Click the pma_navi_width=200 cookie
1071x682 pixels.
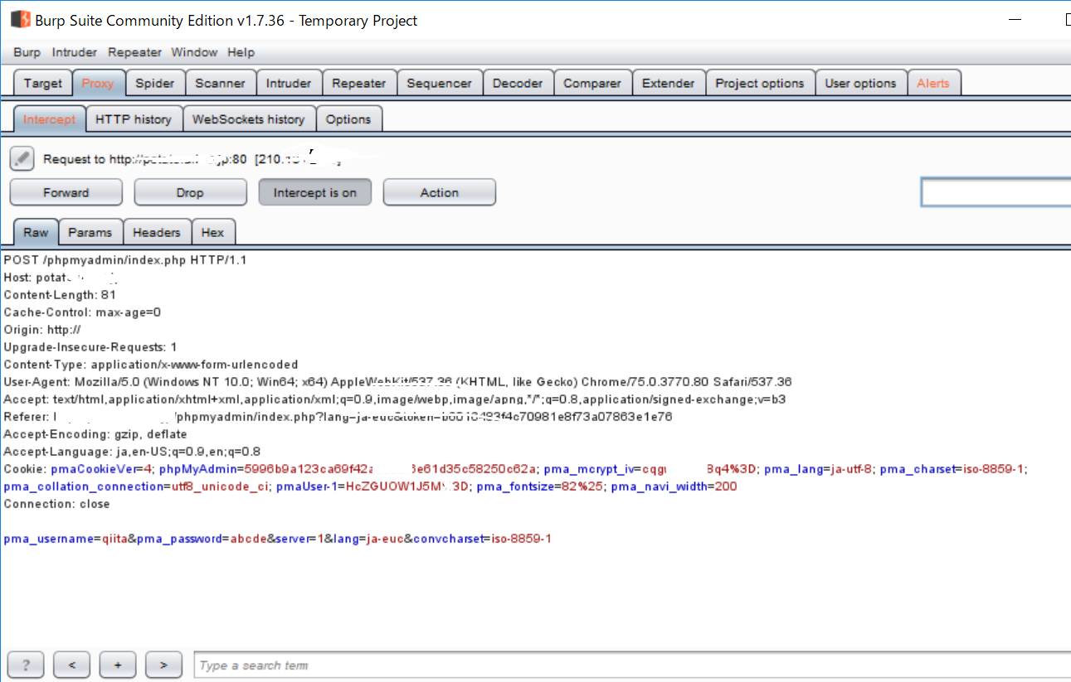coord(674,486)
